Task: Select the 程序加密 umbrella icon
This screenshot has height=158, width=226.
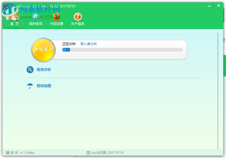Action: pyautogui.click(x=30, y=86)
